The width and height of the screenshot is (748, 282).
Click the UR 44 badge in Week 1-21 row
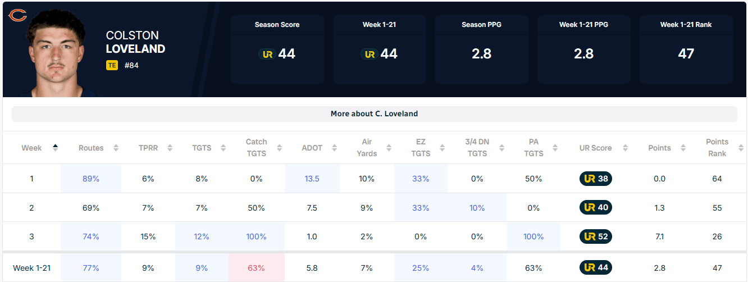pyautogui.click(x=596, y=268)
